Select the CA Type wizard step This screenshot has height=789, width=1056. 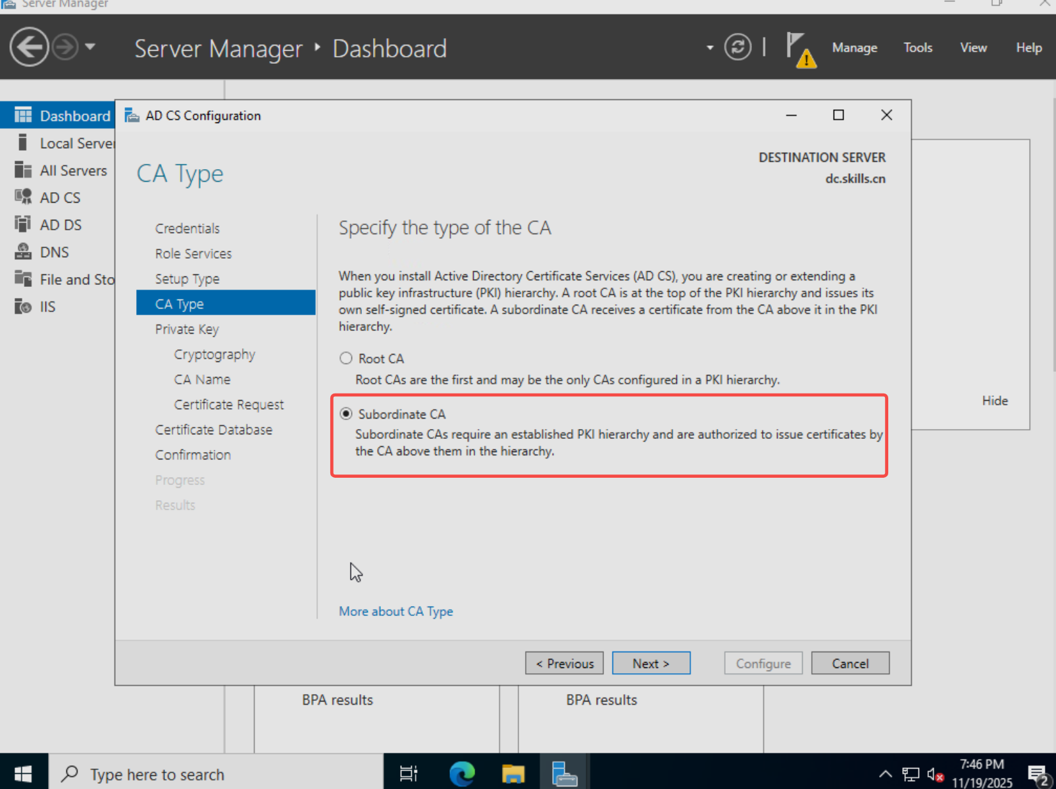click(226, 303)
